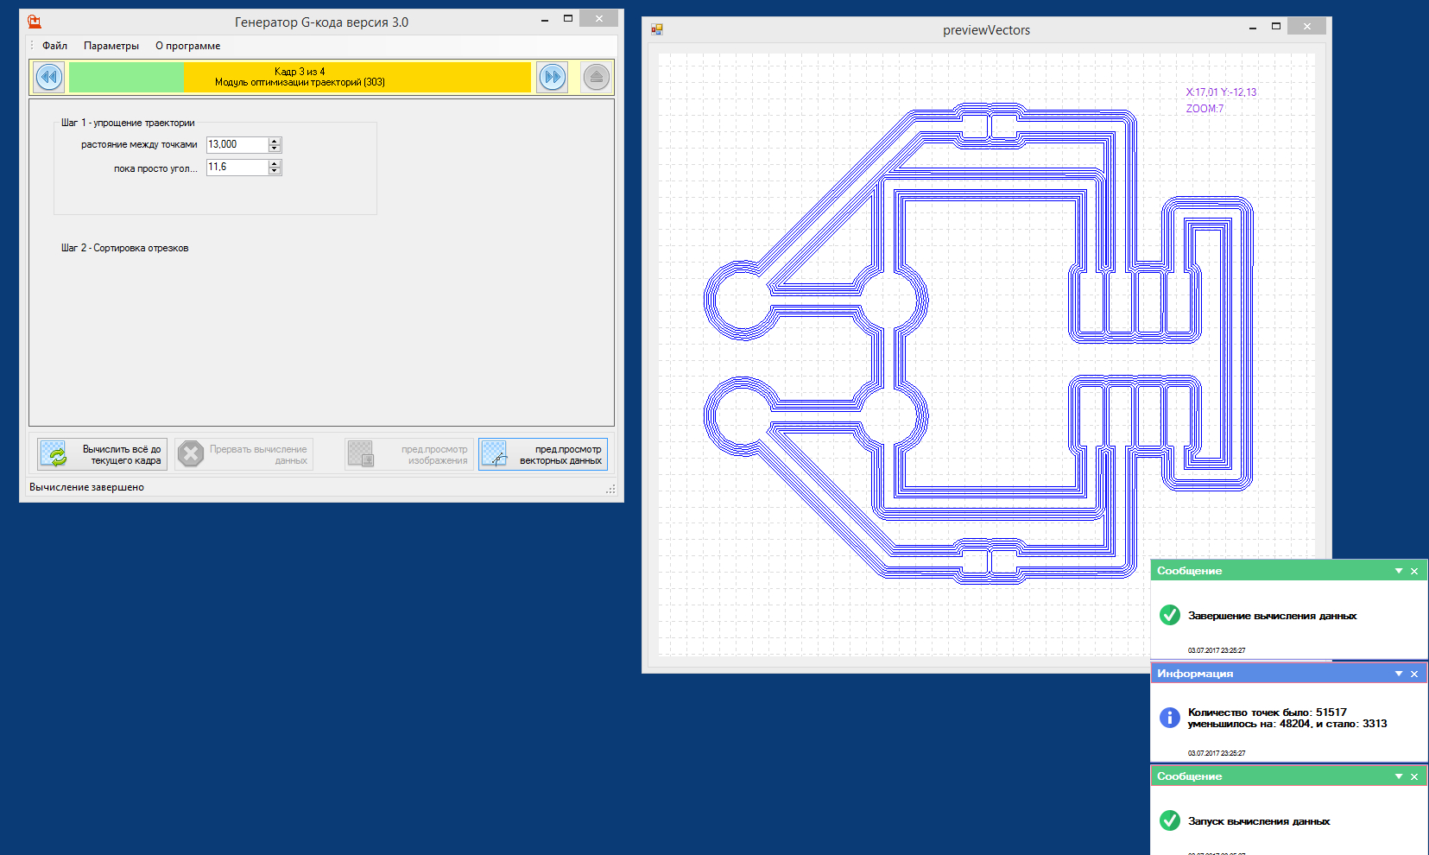The height and width of the screenshot is (855, 1429).
Task: Open the Параметры menu
Action: [x=111, y=46]
